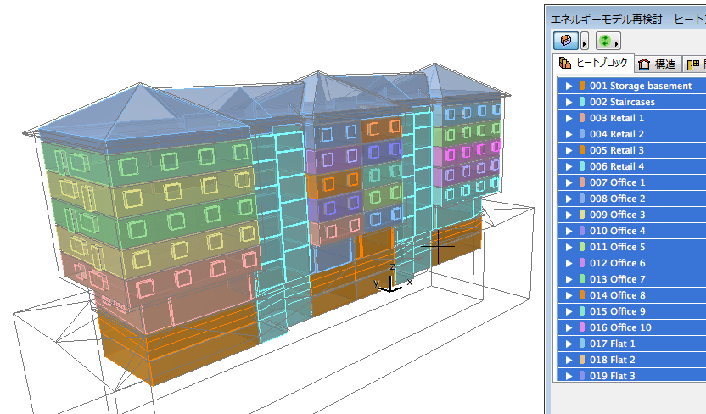The height and width of the screenshot is (414, 706).
Task: Expand 013 Office 7 row
Action: (569, 279)
